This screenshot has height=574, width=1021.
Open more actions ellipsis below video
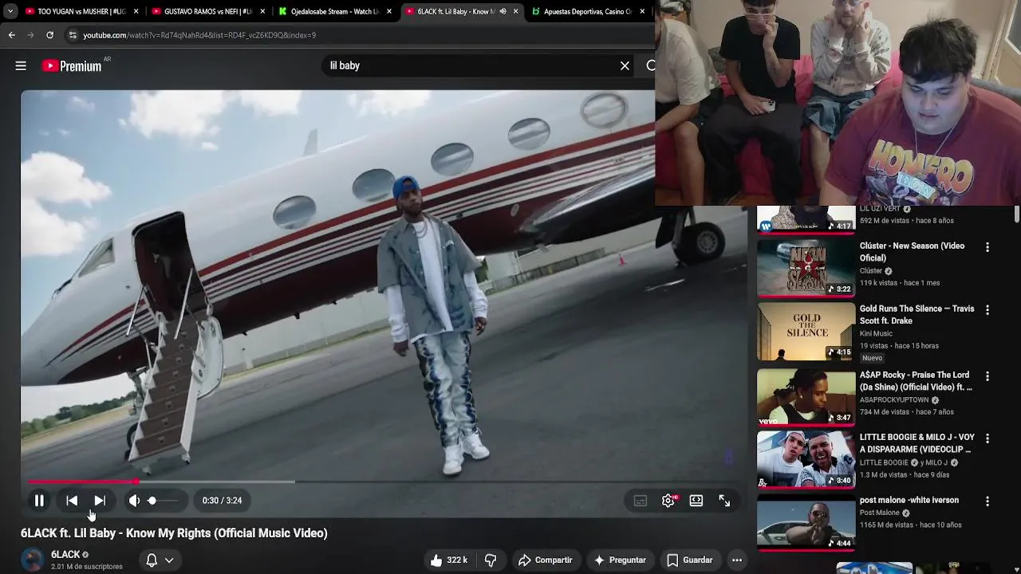pyautogui.click(x=737, y=560)
